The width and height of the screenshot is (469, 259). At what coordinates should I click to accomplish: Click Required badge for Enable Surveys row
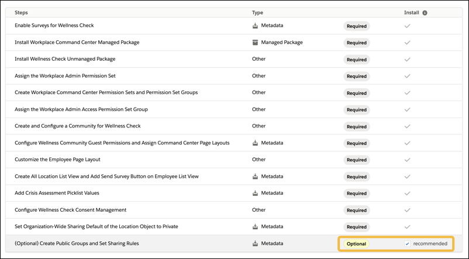pyautogui.click(x=357, y=26)
